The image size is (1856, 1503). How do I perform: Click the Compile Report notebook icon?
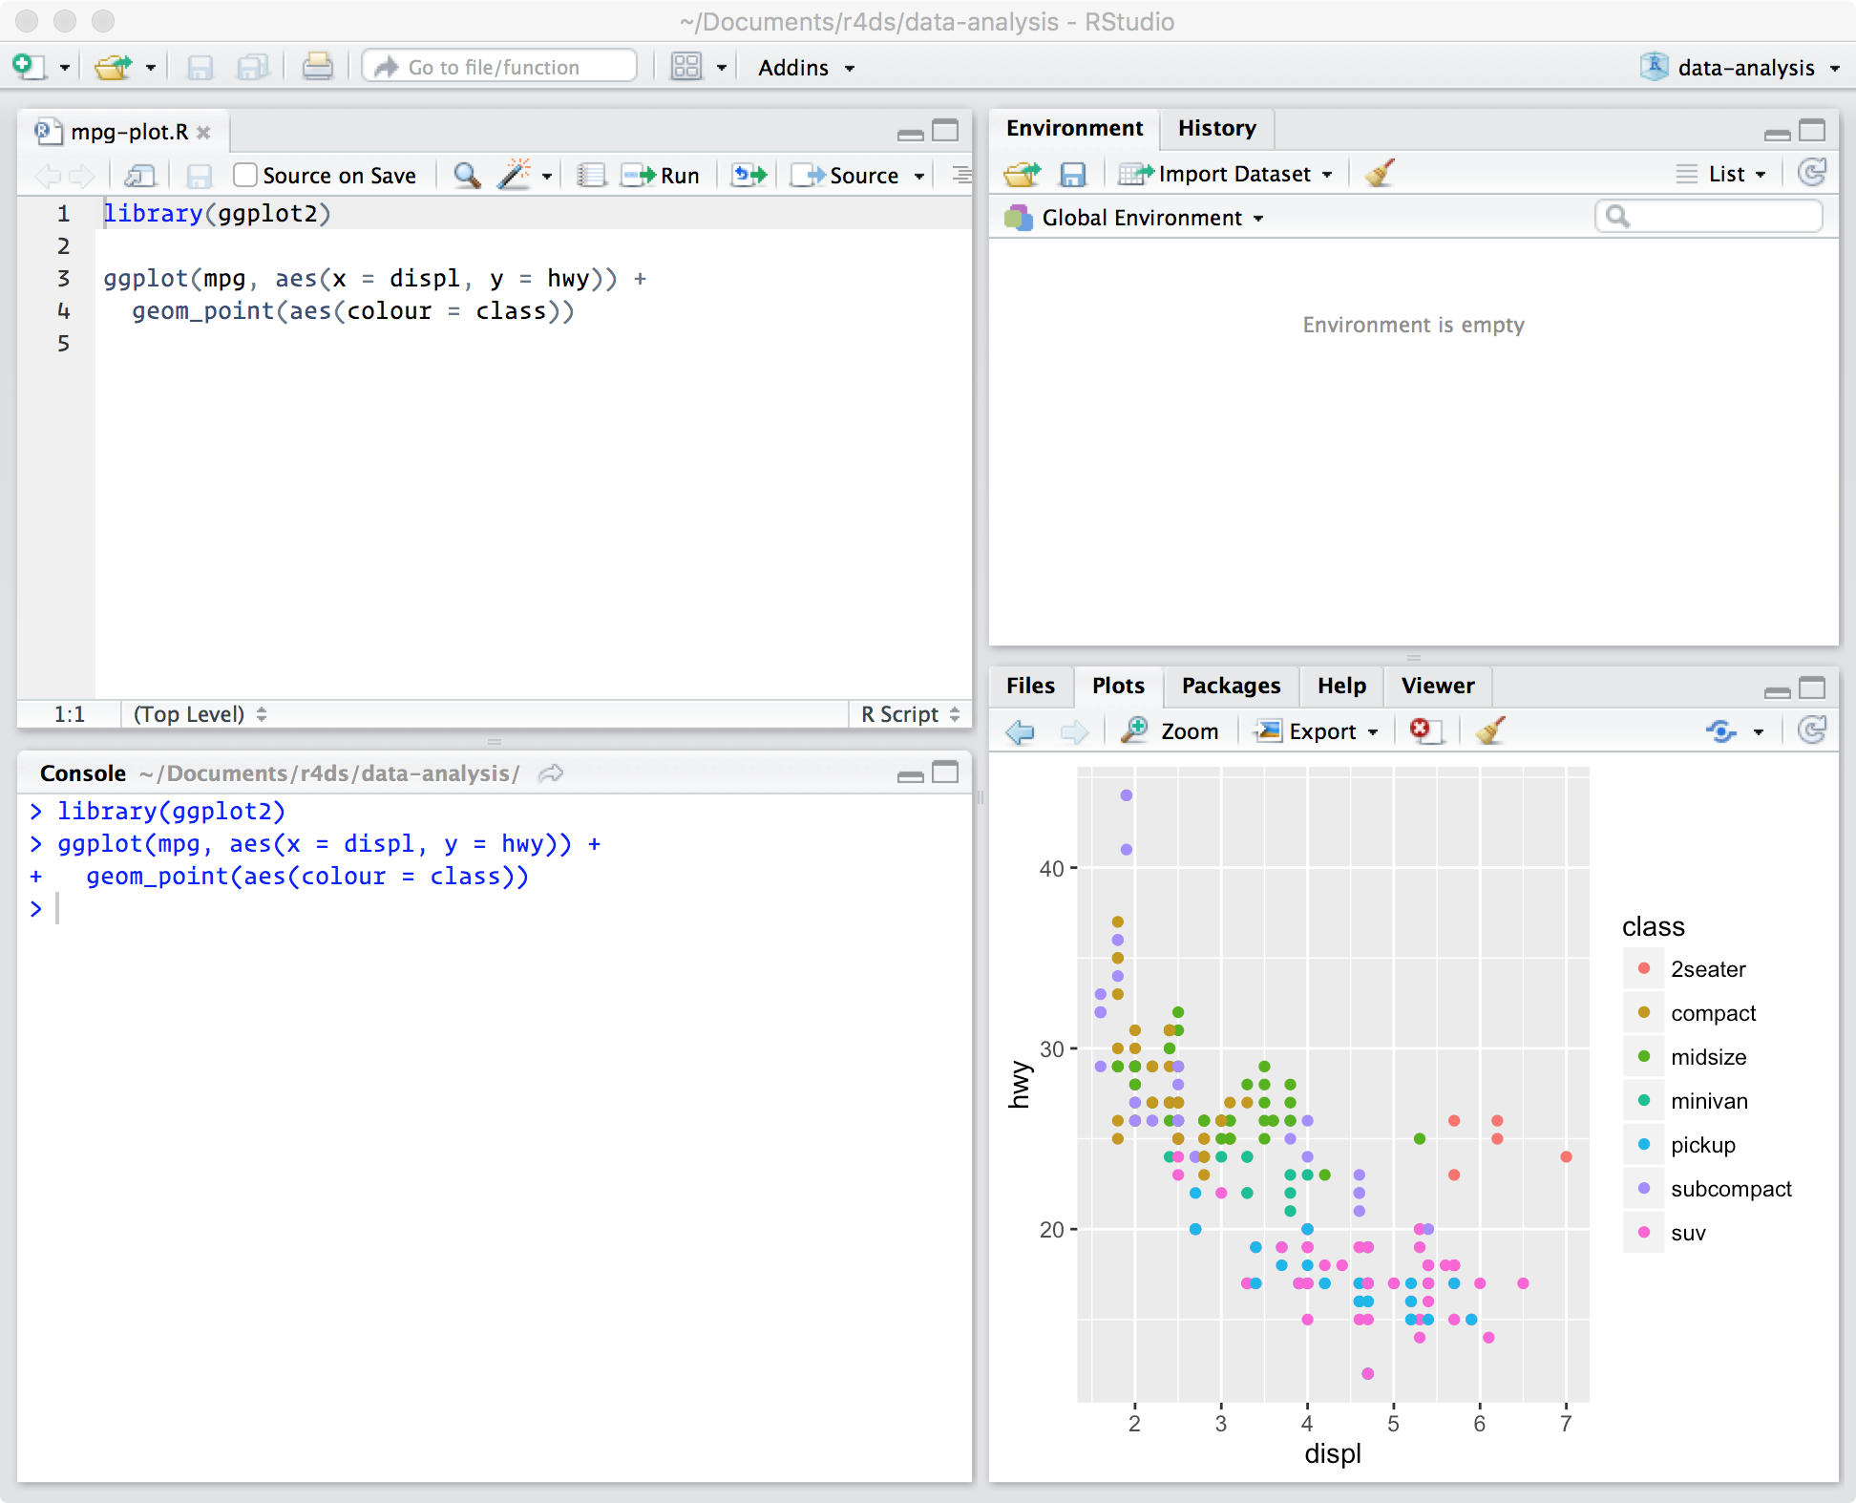click(x=591, y=175)
